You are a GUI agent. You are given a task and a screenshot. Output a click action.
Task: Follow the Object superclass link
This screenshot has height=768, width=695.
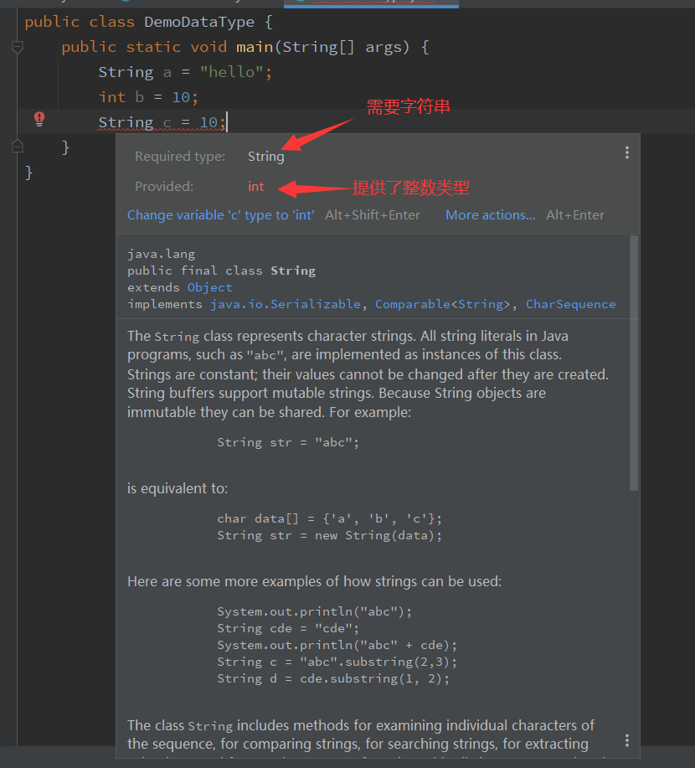209,287
